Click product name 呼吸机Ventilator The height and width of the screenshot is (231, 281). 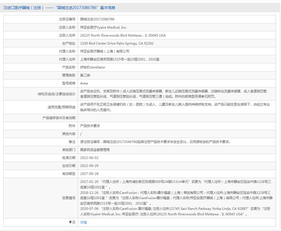pyautogui.click(x=93, y=67)
